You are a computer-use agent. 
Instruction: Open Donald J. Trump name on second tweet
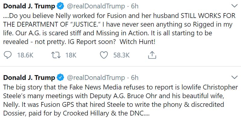(29, 78)
